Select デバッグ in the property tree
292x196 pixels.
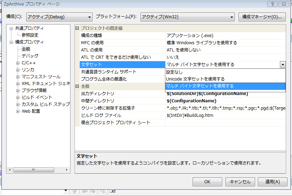tap(30, 56)
